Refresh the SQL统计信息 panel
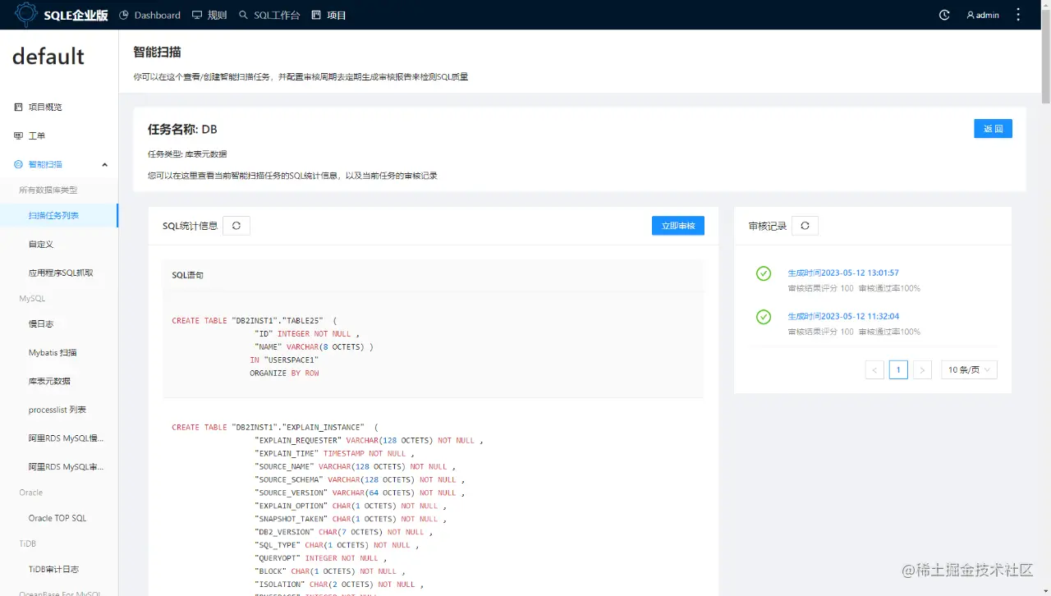This screenshot has height=596, width=1051. coord(236,226)
